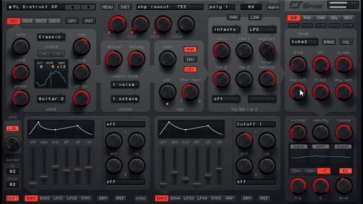Viewport: 363px width, 204px height.
Task: Toggle the filter PAR button
Action: (233, 18)
